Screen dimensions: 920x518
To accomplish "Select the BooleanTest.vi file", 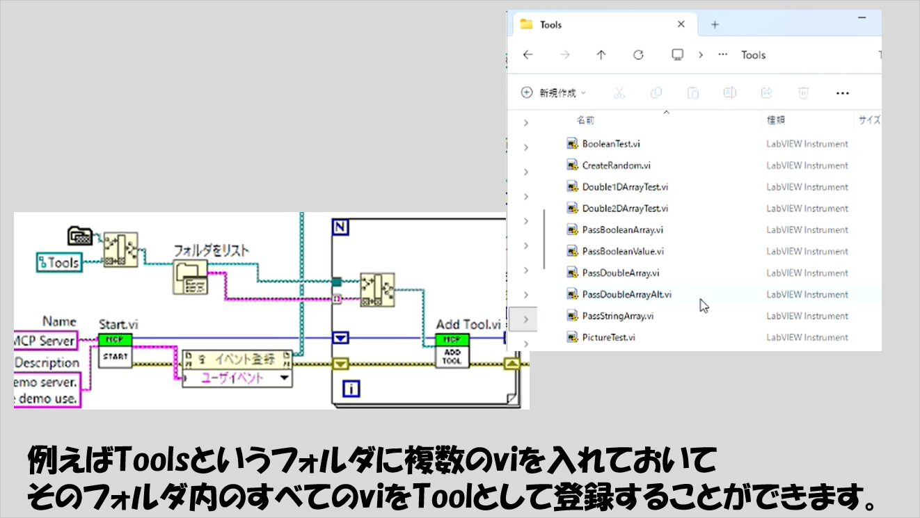I will 610,144.
